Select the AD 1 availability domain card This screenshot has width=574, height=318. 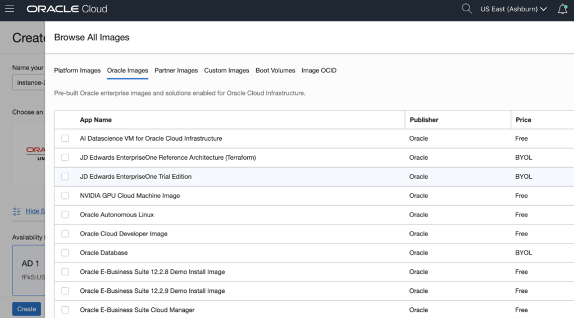[x=29, y=269]
